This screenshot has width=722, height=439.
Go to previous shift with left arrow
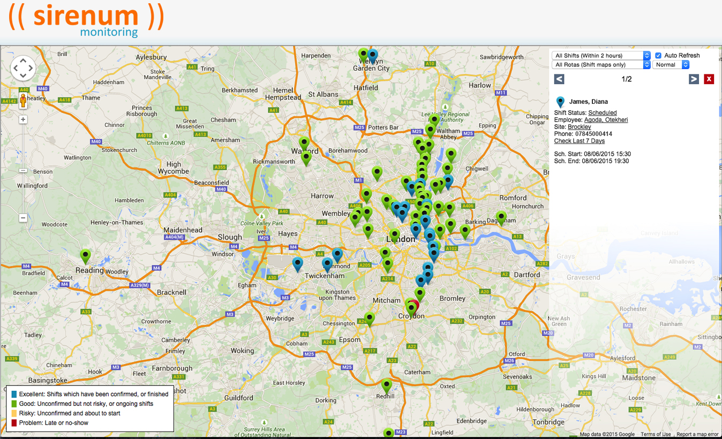coord(559,79)
